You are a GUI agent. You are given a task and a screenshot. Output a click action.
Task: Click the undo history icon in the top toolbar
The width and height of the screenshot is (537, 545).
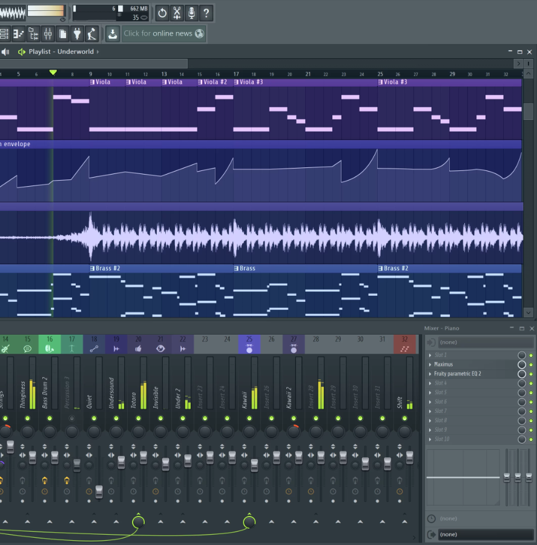click(162, 13)
